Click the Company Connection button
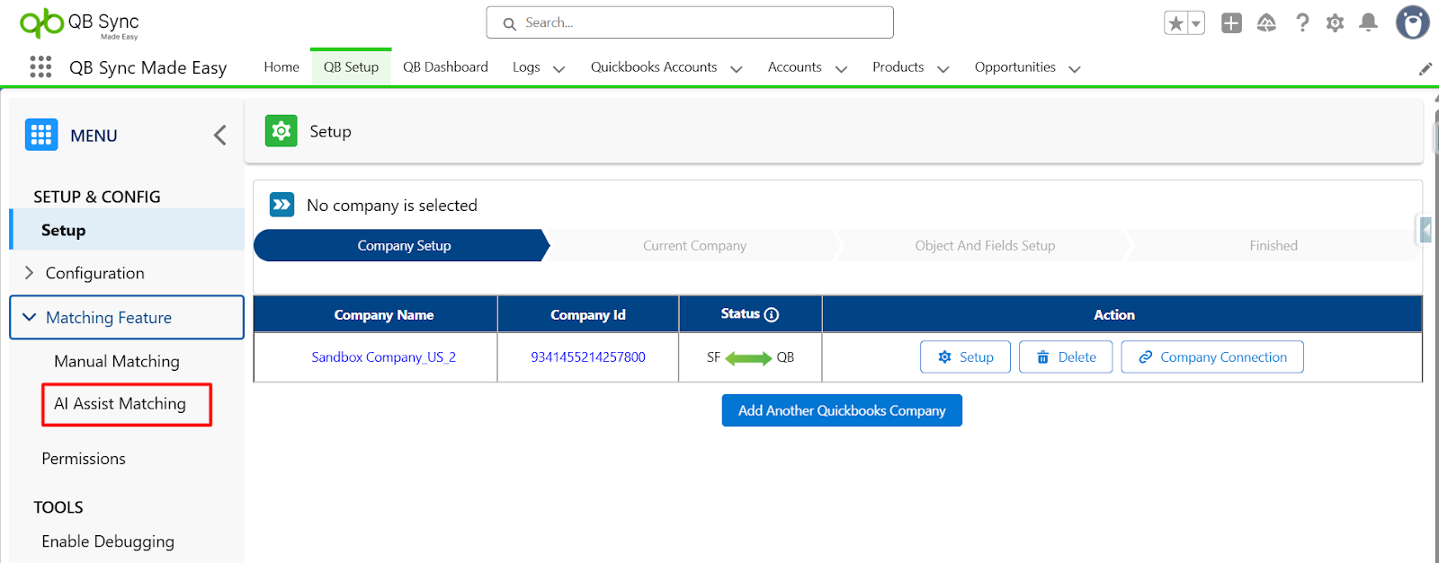Image resolution: width=1439 pixels, height=563 pixels. tap(1212, 357)
